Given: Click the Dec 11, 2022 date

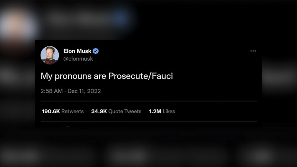Looking at the screenshot, I should (84, 91).
